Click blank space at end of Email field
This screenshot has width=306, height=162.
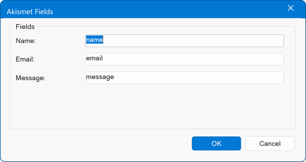[193, 59]
